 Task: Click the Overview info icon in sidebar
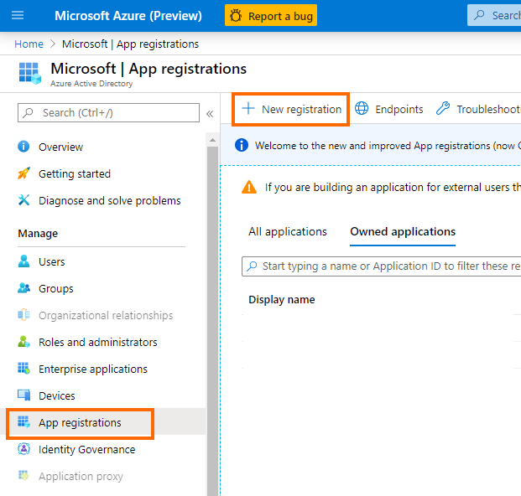(23, 147)
